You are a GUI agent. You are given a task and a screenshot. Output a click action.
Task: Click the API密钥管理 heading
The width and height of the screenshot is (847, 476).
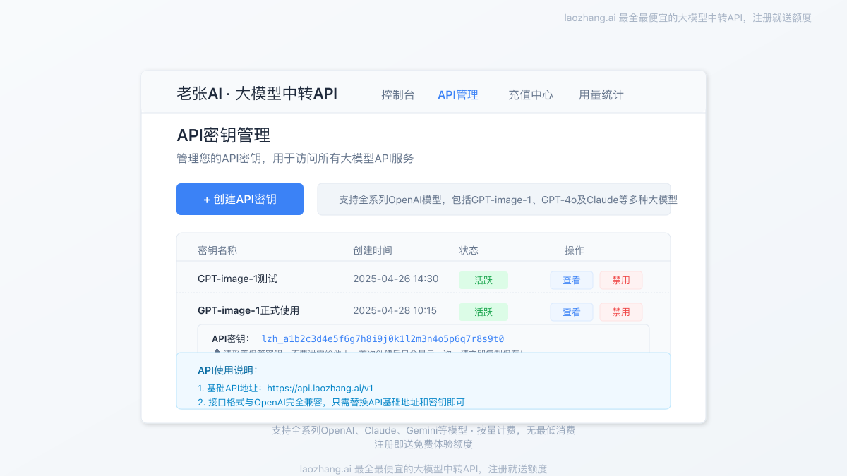coord(223,135)
